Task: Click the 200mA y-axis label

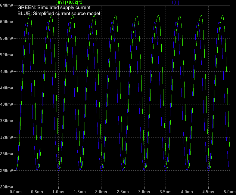Action: [7, 187]
